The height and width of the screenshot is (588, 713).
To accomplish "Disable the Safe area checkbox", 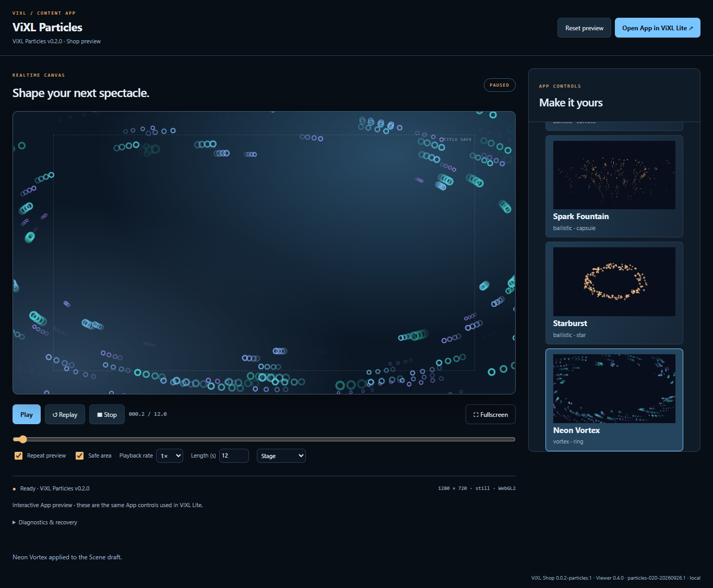I will click(79, 455).
